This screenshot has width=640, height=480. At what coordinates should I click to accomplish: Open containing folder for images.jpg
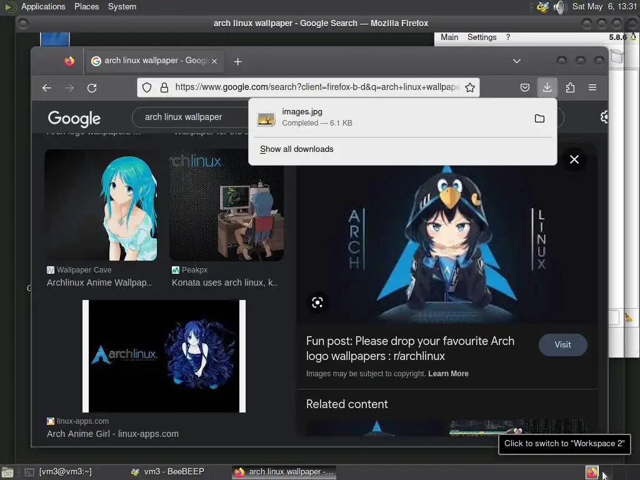(x=539, y=118)
